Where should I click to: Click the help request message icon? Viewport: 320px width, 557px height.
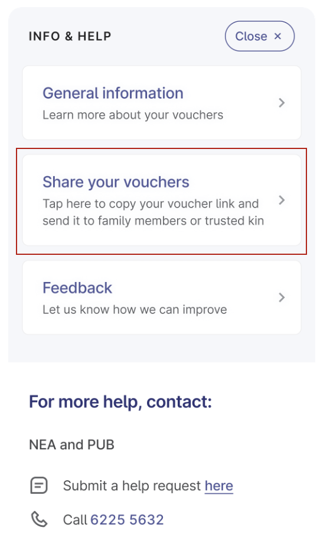click(39, 485)
